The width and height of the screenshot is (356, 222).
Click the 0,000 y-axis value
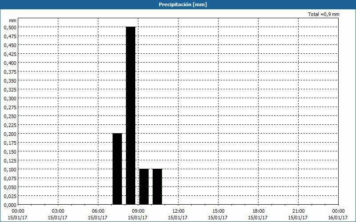pyautogui.click(x=10, y=205)
